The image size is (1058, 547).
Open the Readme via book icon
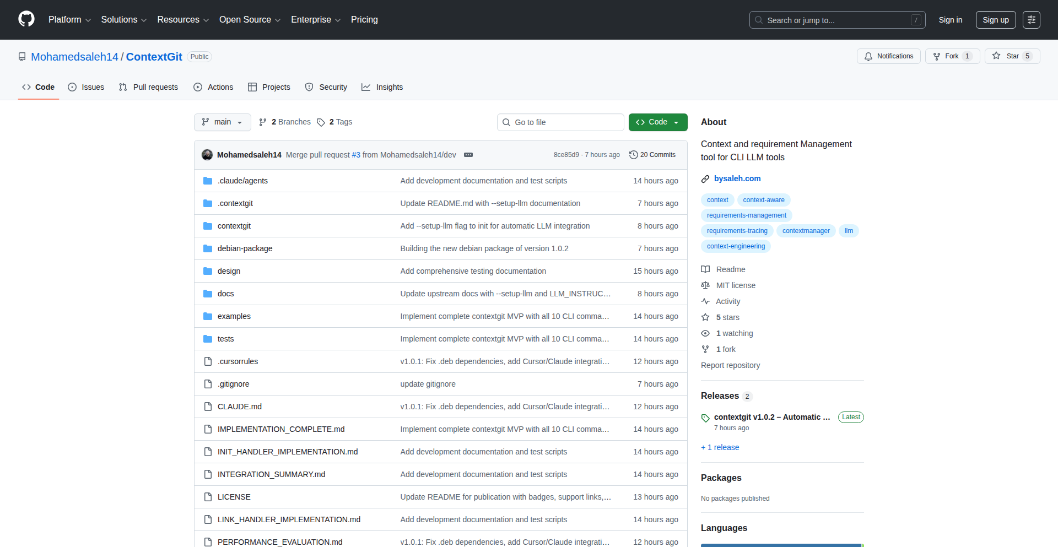pyautogui.click(x=705, y=269)
